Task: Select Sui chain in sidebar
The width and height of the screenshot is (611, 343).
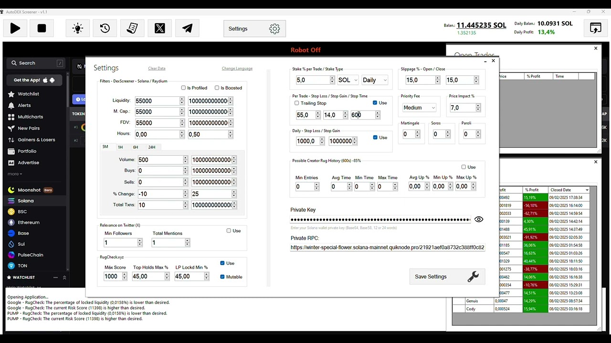Action: [21, 244]
